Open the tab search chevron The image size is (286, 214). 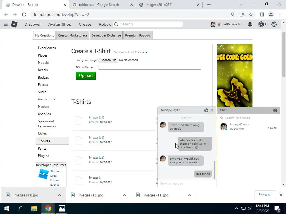[x=241, y=4]
